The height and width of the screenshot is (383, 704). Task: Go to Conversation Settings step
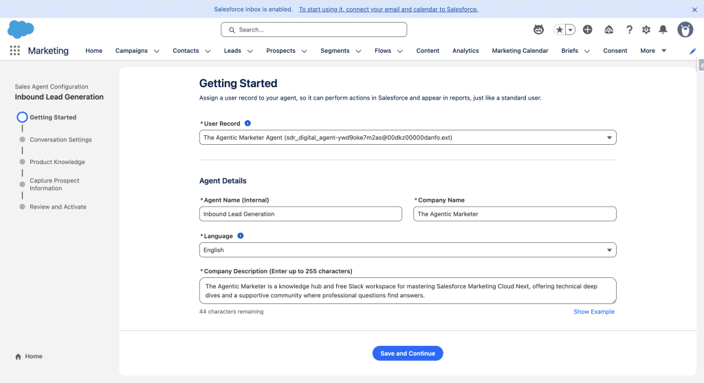(60, 140)
